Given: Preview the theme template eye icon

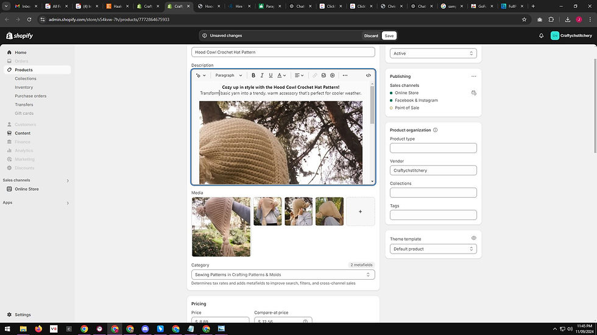Looking at the screenshot, I should tap(474, 238).
